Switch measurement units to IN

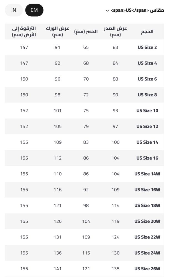click(14, 10)
